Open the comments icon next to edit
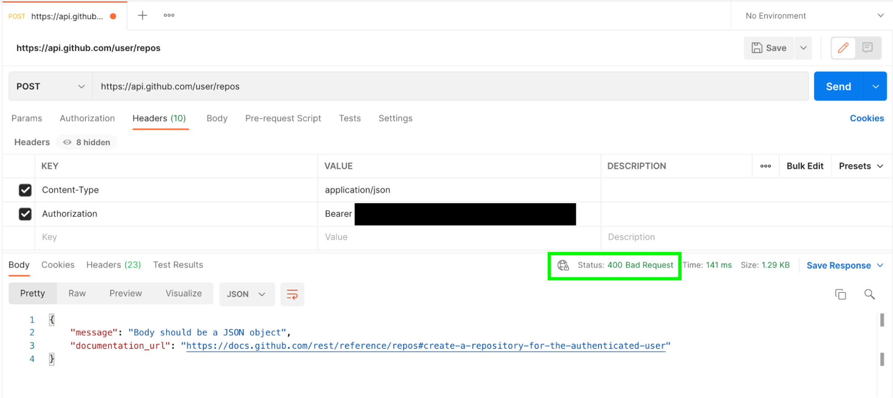893x398 pixels. [868, 48]
